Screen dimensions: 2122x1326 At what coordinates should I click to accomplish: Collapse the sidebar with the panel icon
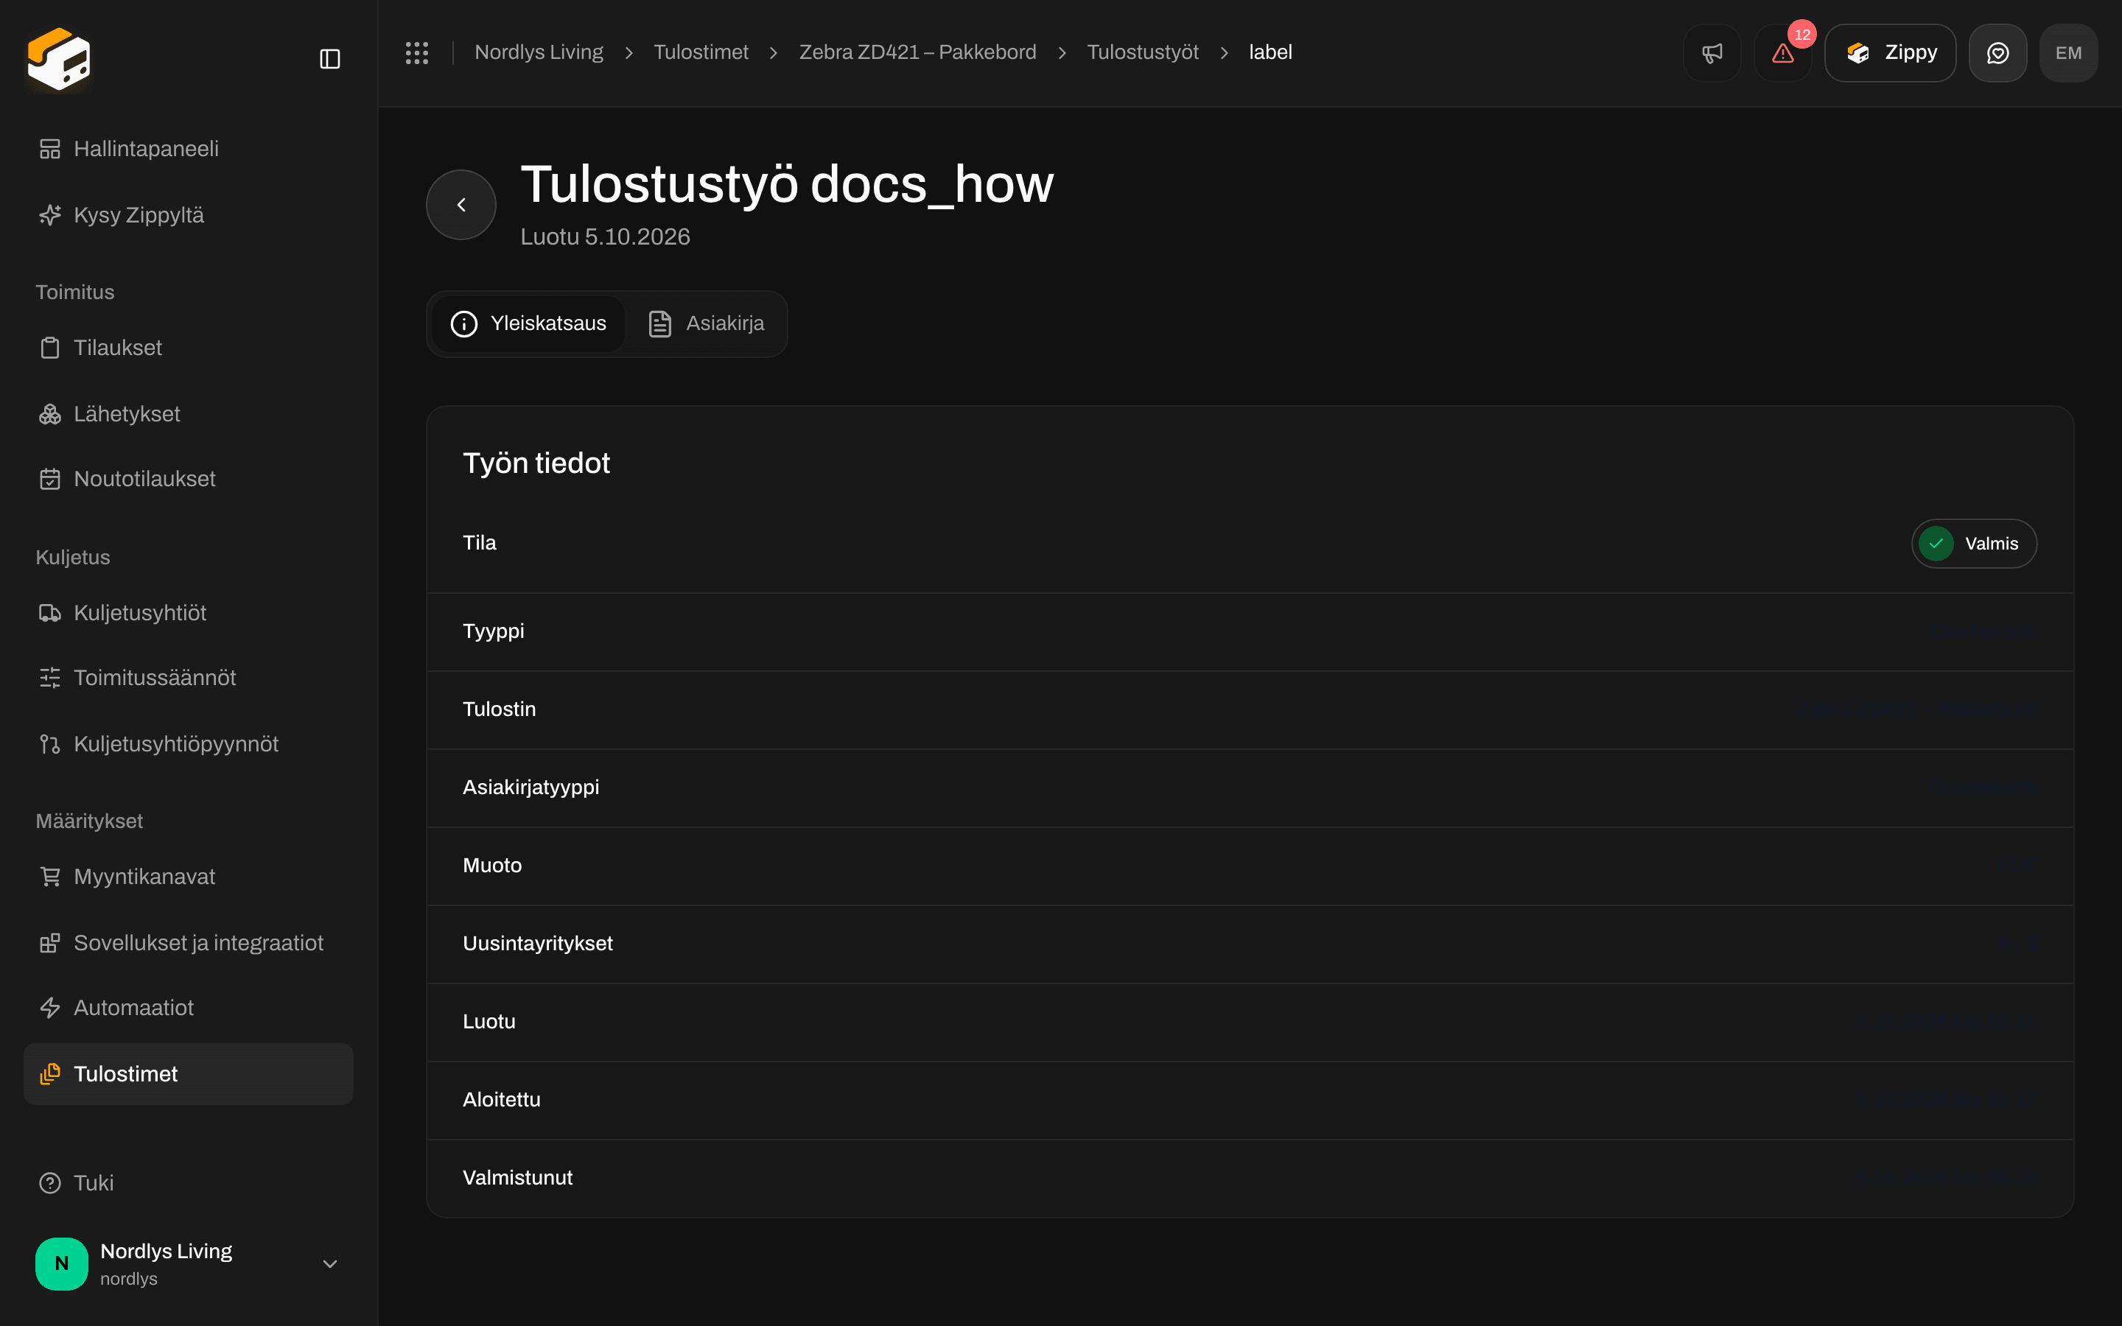329,59
